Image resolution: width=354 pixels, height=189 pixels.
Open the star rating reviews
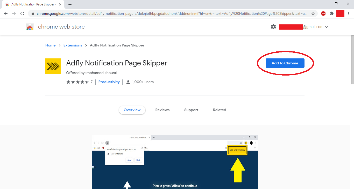(x=78, y=82)
